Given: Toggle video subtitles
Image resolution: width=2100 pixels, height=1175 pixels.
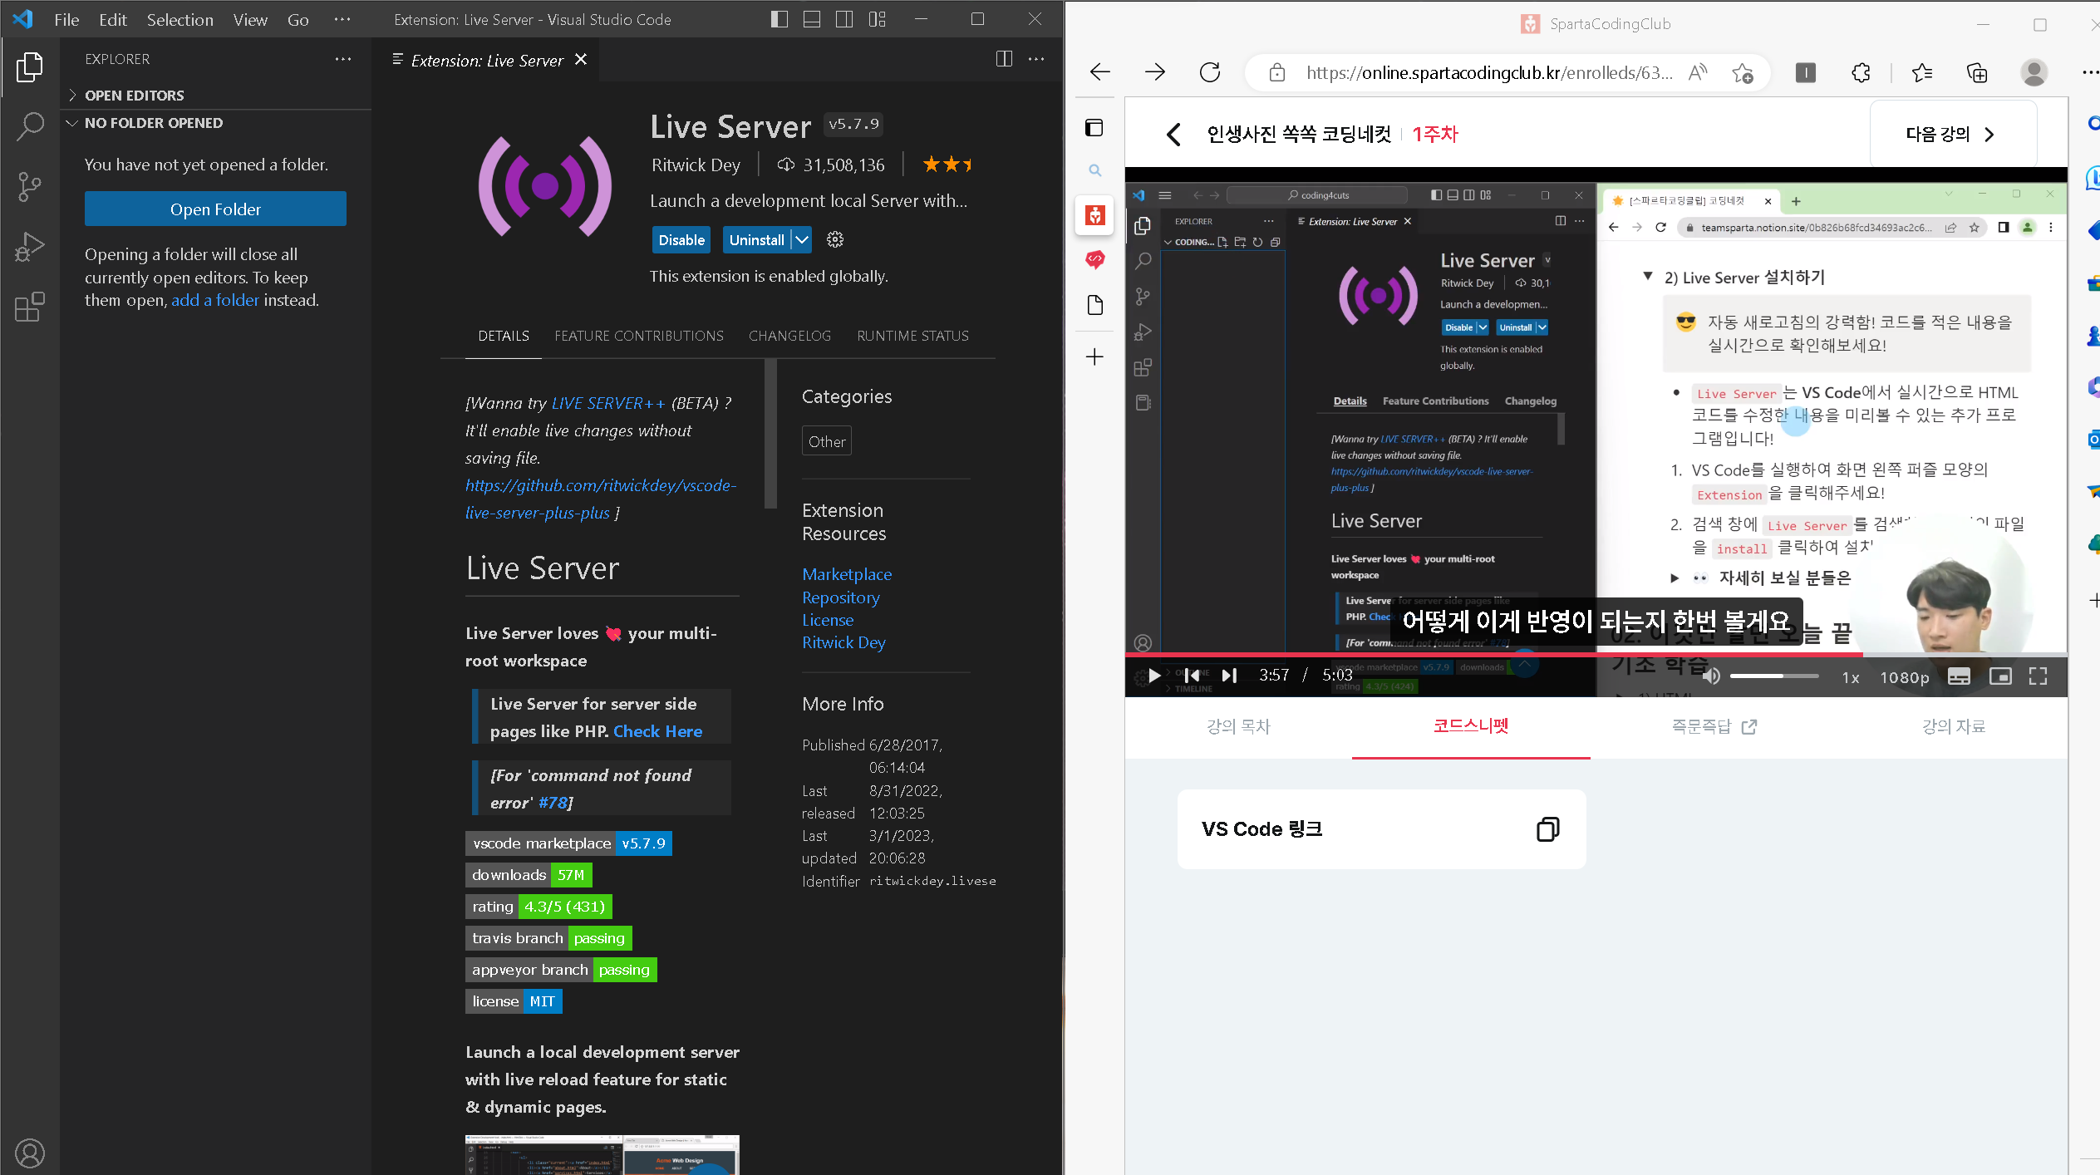Looking at the screenshot, I should point(1959,676).
